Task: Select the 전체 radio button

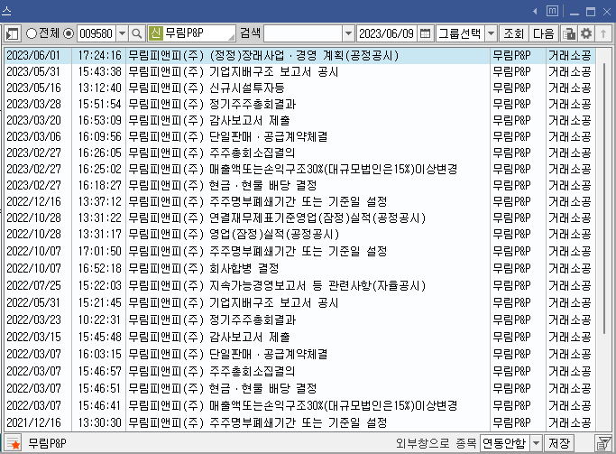Action: (x=31, y=33)
